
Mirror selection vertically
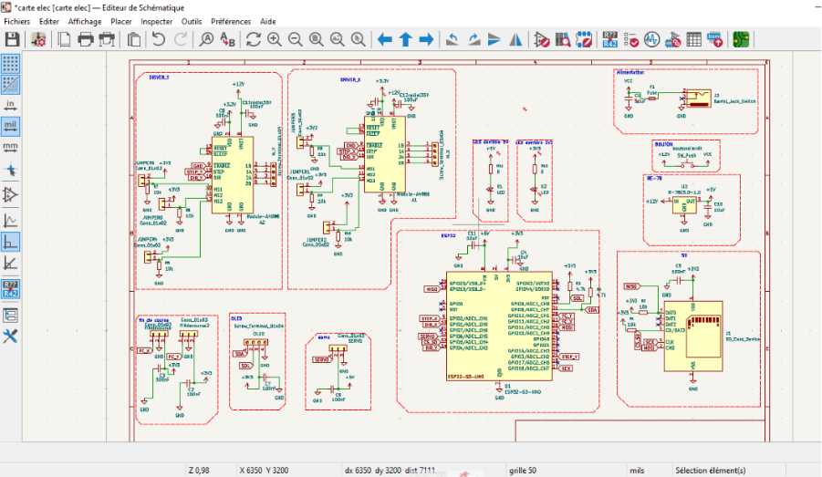pyautogui.click(x=494, y=39)
